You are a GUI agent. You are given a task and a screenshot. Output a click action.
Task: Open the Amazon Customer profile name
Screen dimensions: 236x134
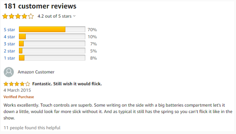click(x=36, y=72)
